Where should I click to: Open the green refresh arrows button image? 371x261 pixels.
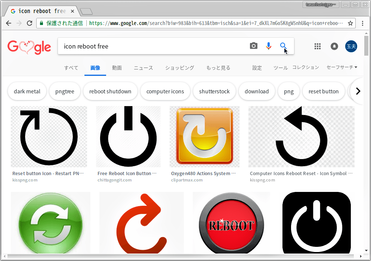coord(51,223)
